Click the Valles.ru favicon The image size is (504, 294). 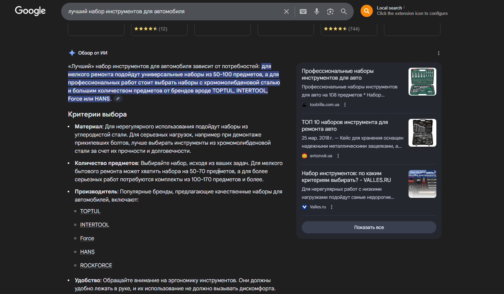pyautogui.click(x=305, y=207)
